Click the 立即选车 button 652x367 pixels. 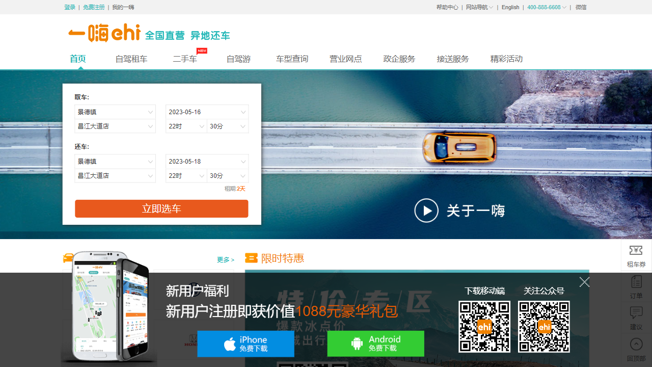(x=161, y=209)
